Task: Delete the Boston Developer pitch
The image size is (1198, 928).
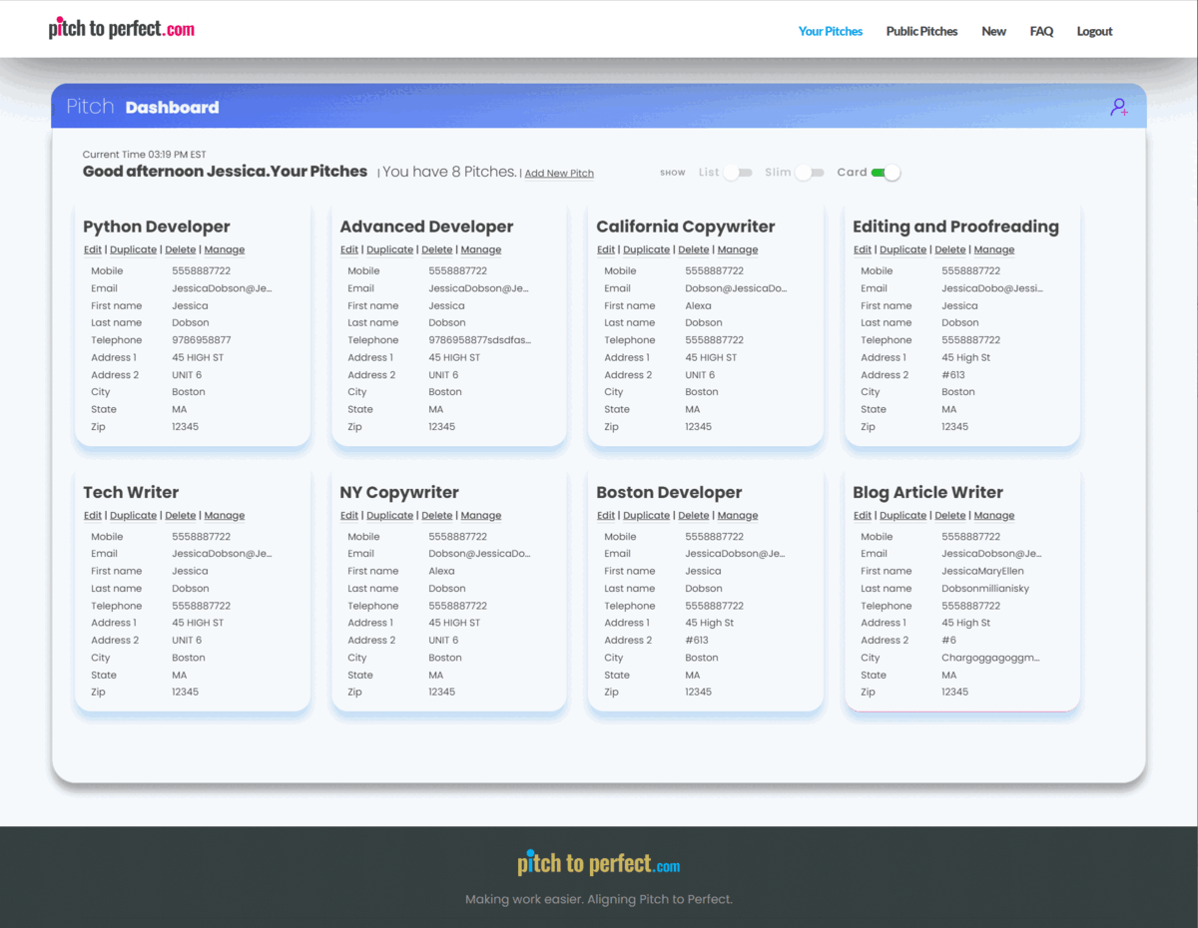Action: pos(693,516)
